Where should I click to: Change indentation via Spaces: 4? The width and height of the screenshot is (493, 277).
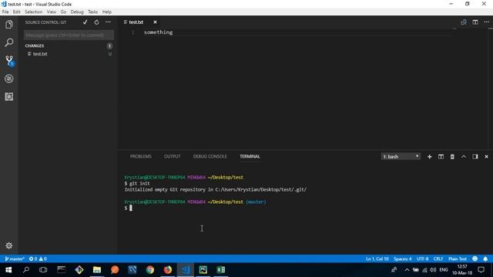pos(402,259)
